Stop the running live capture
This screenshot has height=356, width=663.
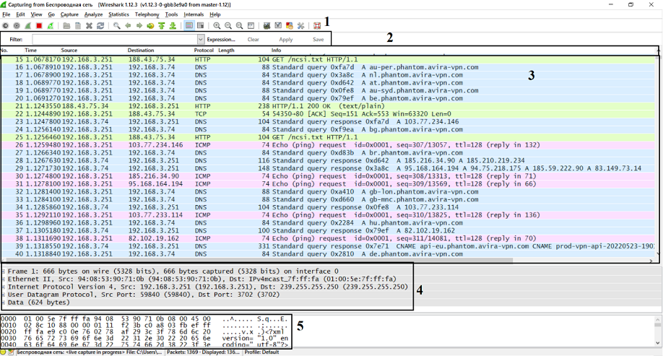coord(39,26)
